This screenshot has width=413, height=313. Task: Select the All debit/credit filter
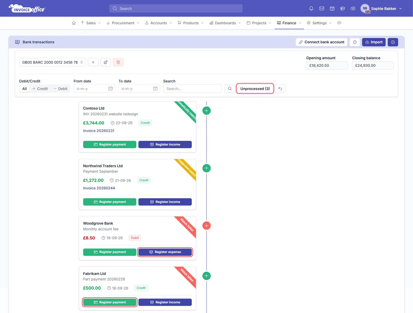coord(24,89)
